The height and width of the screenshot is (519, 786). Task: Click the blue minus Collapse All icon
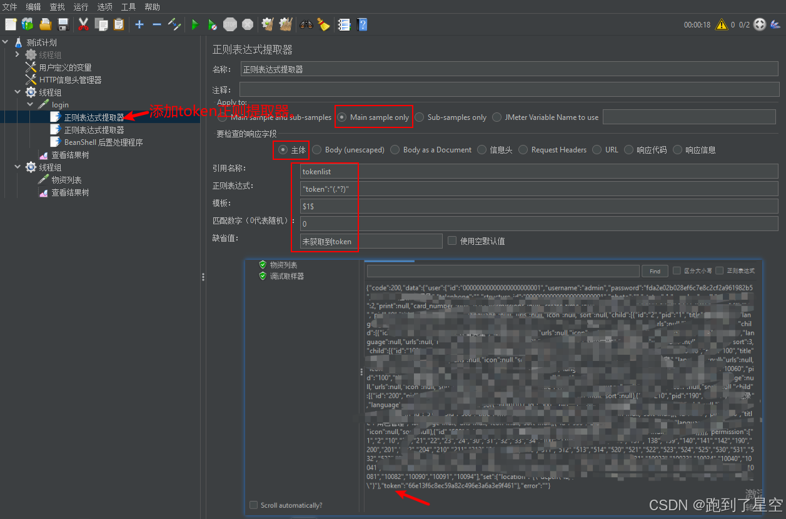(157, 24)
